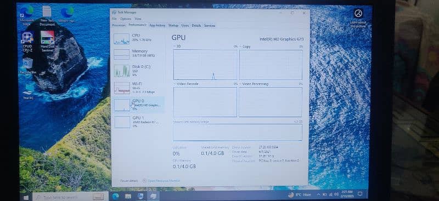Open Microsoft Edge from the taskbar
This screenshot has width=439, height=201.
tap(116, 196)
